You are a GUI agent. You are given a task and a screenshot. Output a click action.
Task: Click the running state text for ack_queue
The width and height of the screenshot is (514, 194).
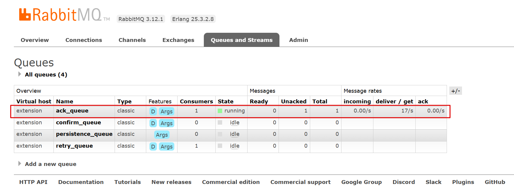[235, 111]
